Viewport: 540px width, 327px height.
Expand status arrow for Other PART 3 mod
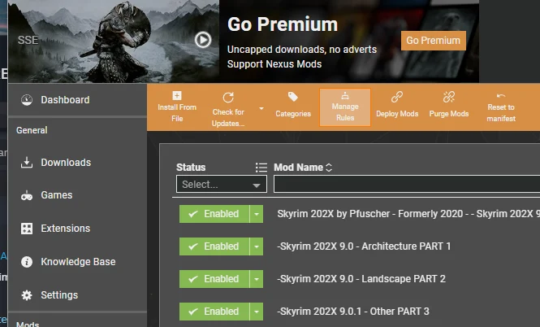point(257,312)
